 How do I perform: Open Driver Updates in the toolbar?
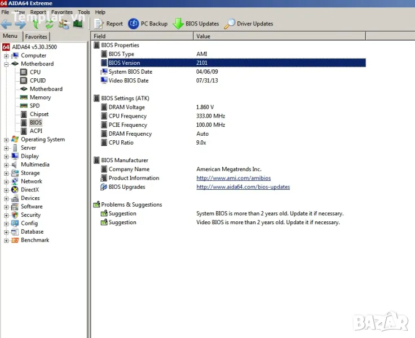249,24
